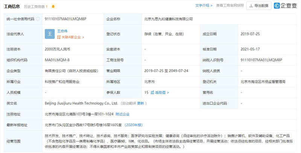
Task: Click the Qichacha logo icon
Action: pyautogui.click(x=277, y=6)
